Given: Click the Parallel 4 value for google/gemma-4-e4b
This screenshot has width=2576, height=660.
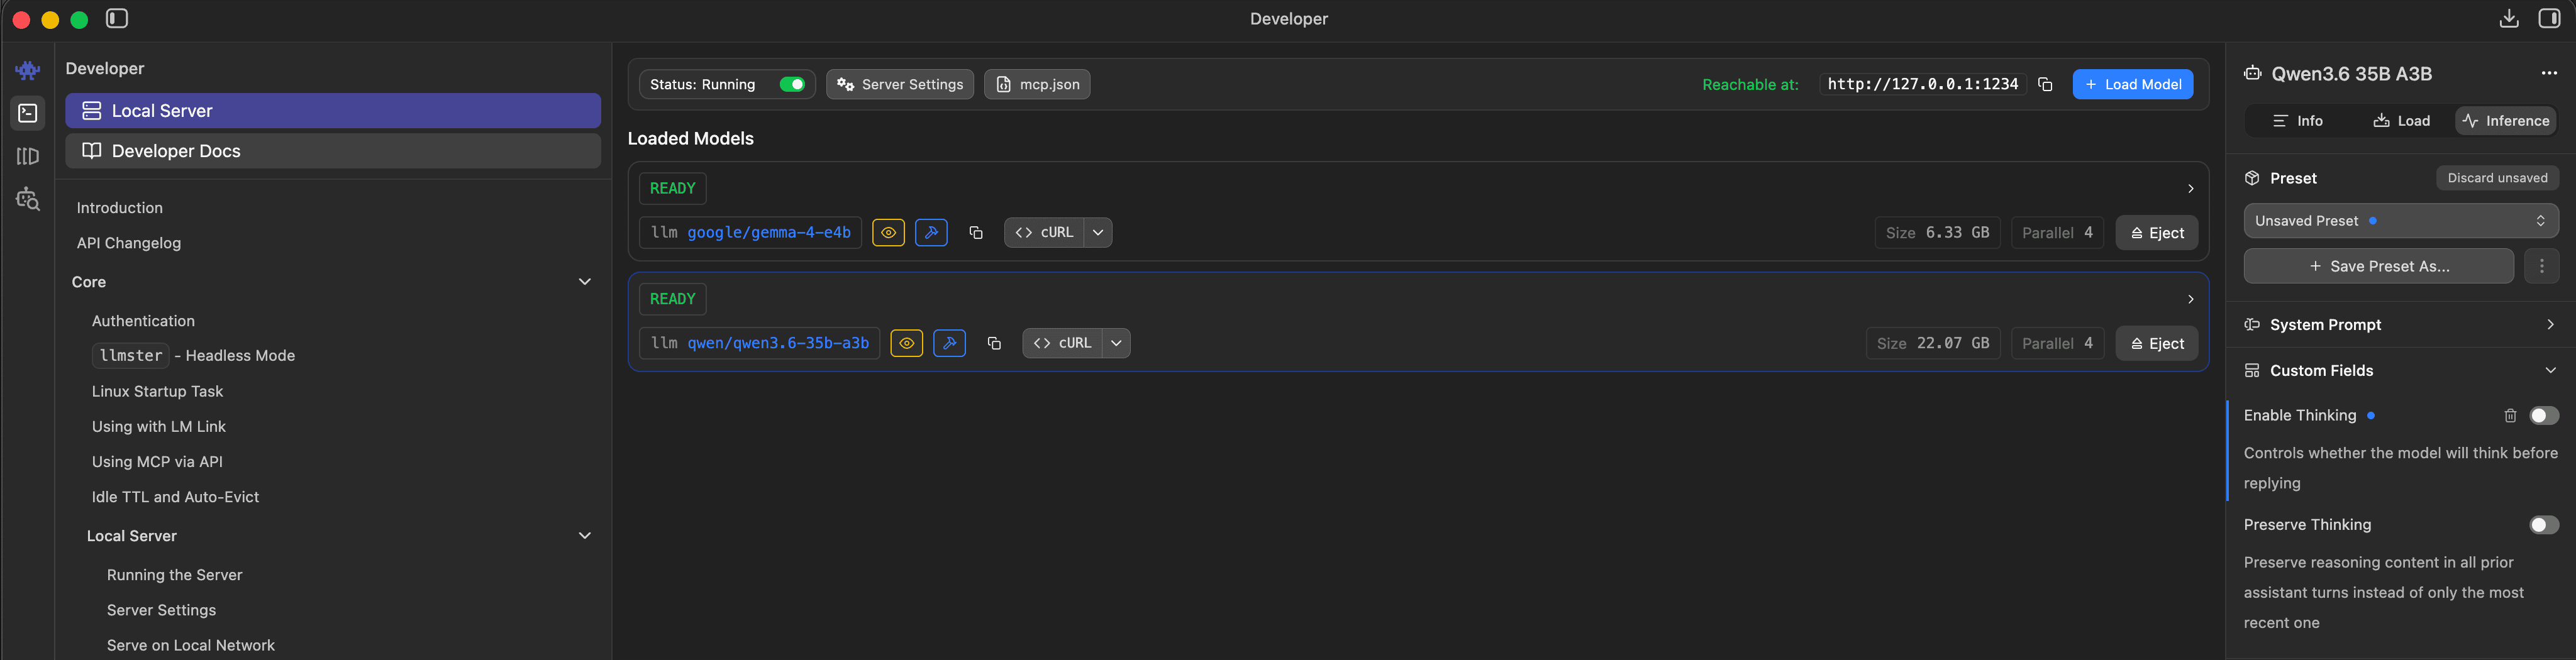Looking at the screenshot, I should (x=2057, y=233).
